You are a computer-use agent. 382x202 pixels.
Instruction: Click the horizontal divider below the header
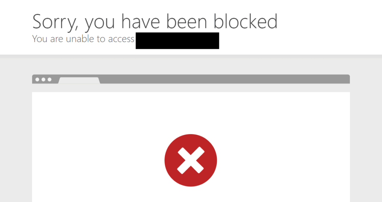click(191, 56)
